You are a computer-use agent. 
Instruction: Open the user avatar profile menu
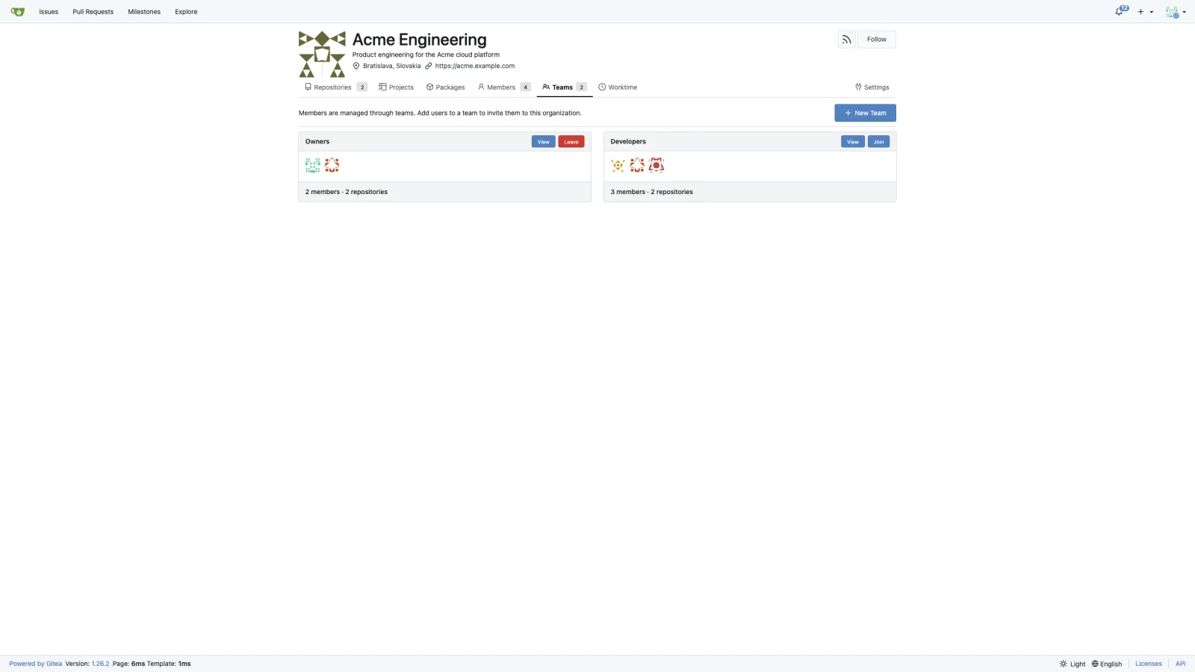[x=1176, y=12]
